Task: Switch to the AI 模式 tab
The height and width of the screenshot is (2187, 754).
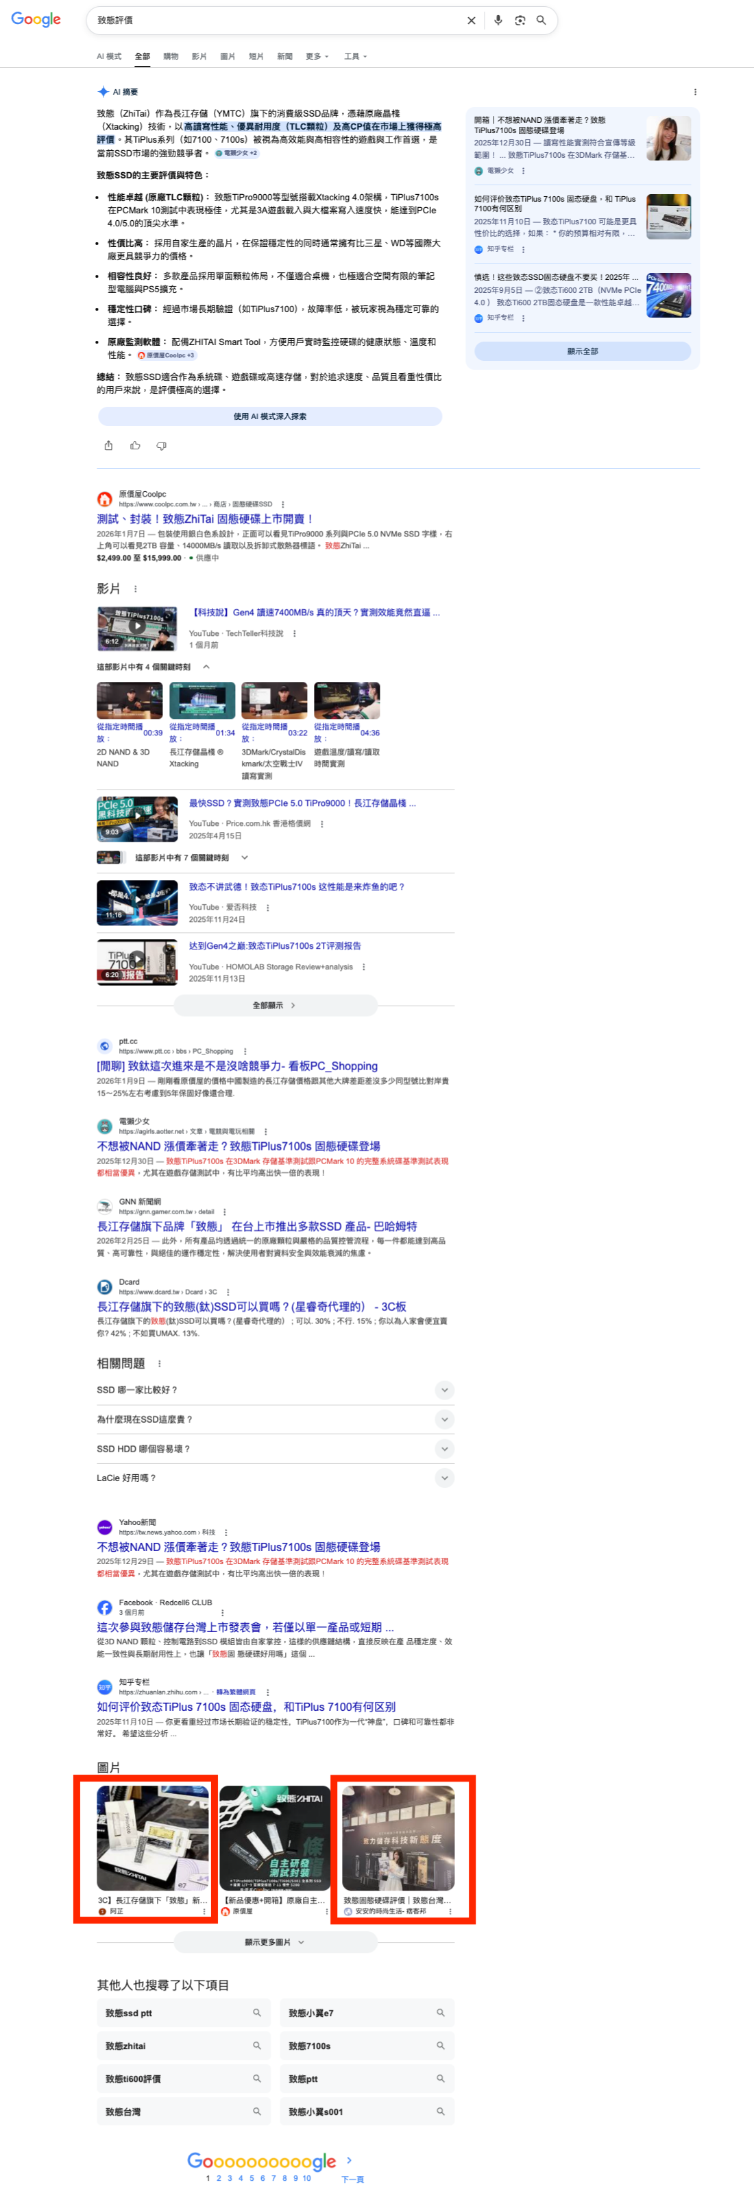Action: pos(108,56)
